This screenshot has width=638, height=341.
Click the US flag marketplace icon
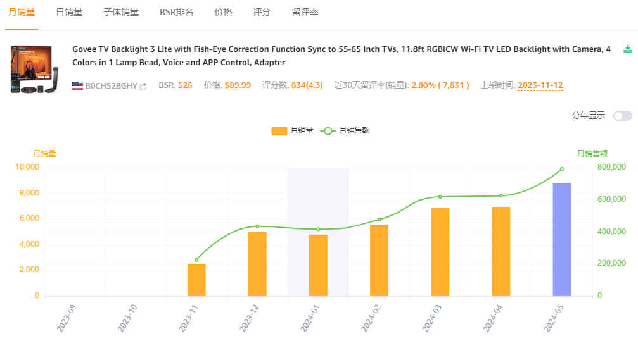pyautogui.click(x=77, y=86)
